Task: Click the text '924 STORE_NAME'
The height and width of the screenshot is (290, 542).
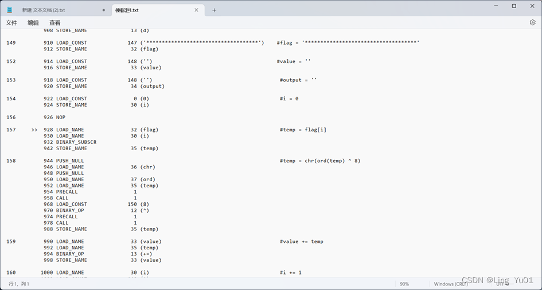Action: (x=65, y=105)
